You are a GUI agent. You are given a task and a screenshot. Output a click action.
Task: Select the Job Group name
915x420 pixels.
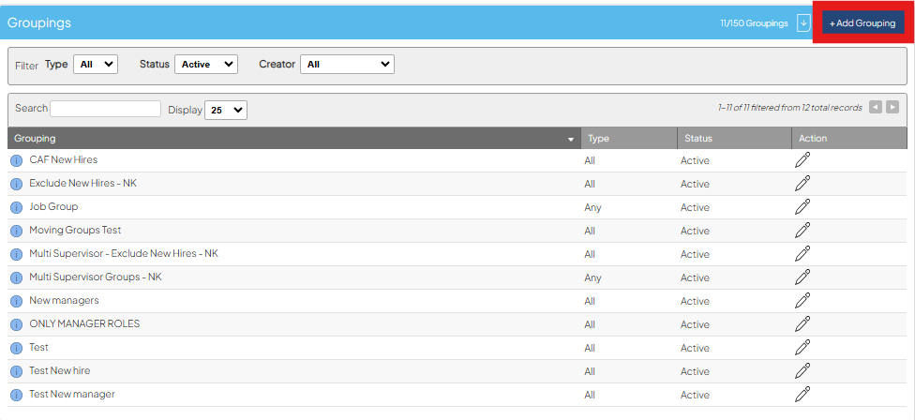click(x=53, y=206)
